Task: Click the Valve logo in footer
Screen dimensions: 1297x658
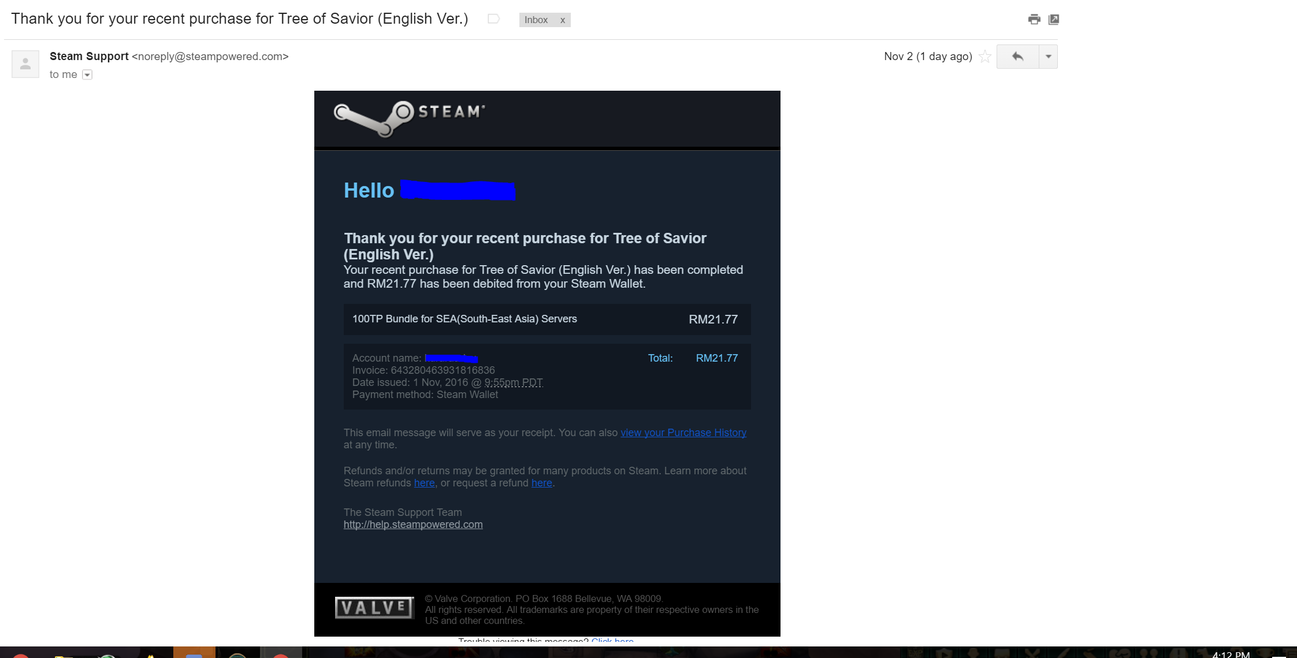Action: (374, 608)
